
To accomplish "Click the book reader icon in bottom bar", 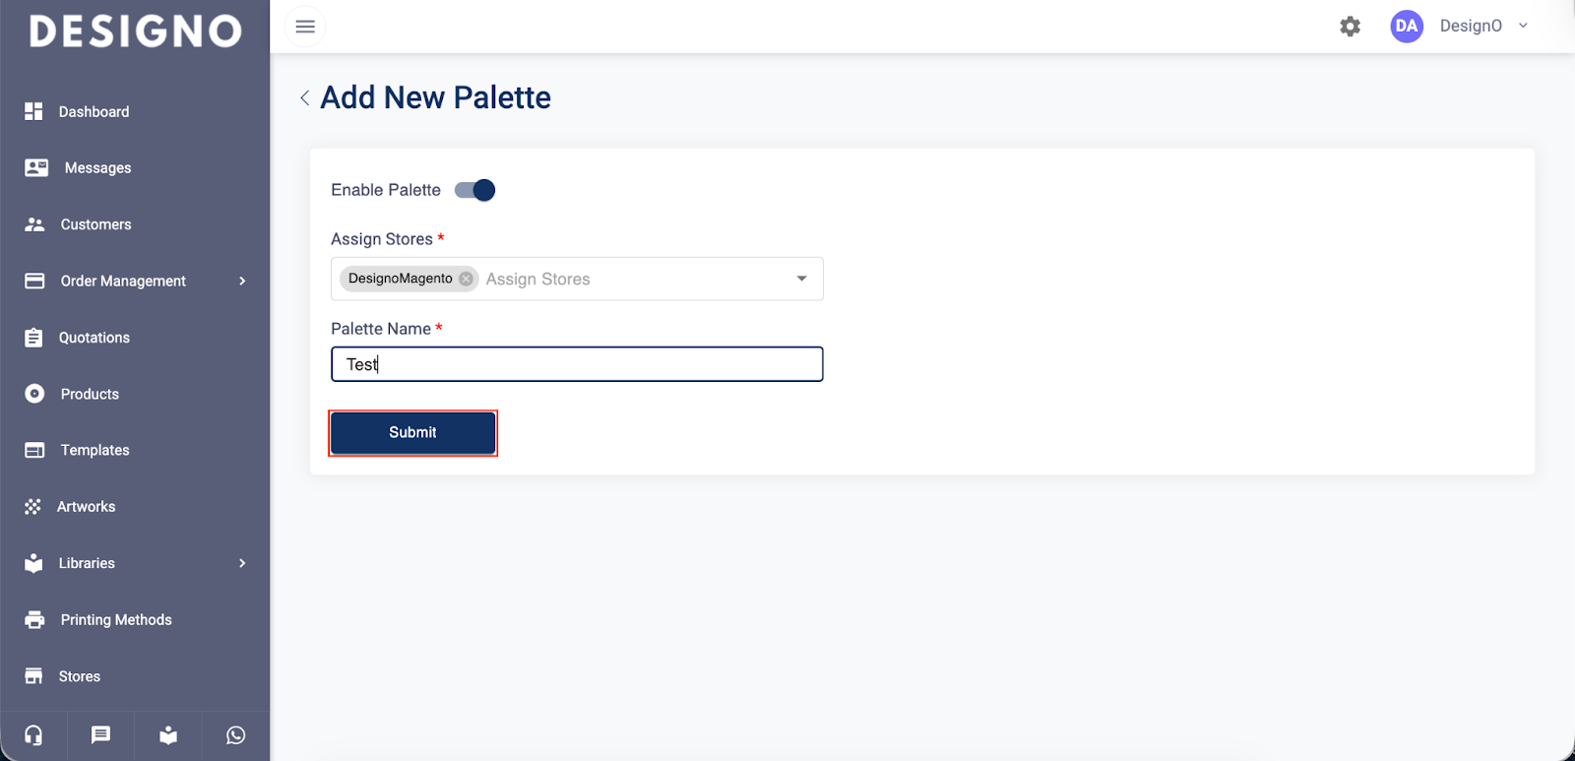I will [x=168, y=735].
